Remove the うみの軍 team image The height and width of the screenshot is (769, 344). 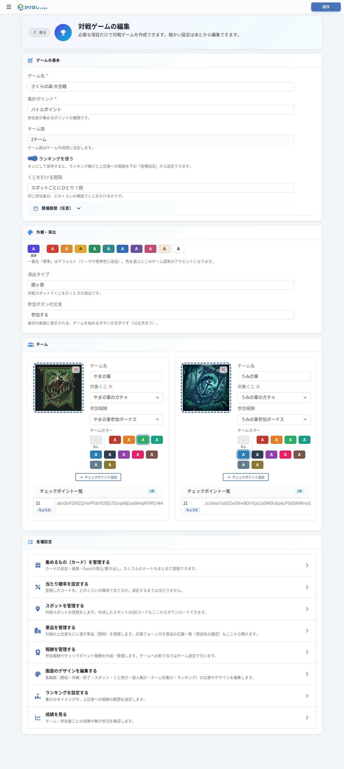point(223,370)
